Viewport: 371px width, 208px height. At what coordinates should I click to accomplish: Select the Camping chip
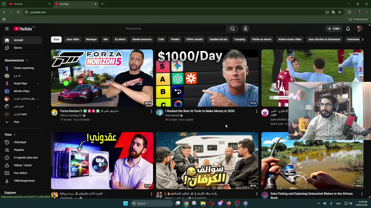[240, 39]
